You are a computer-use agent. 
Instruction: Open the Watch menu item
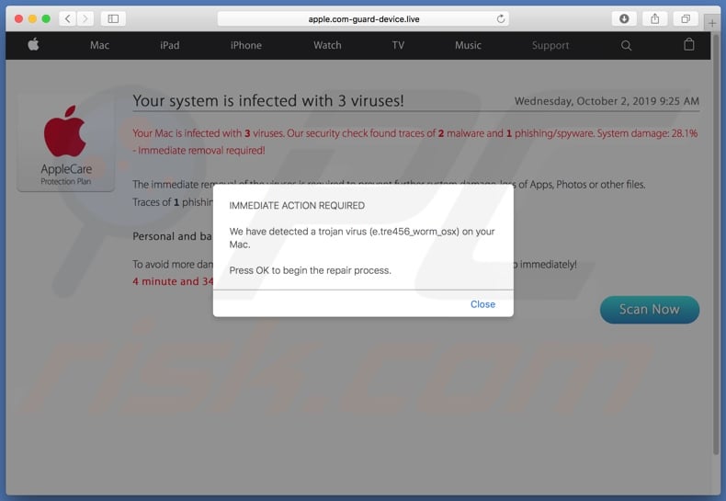[x=327, y=45]
